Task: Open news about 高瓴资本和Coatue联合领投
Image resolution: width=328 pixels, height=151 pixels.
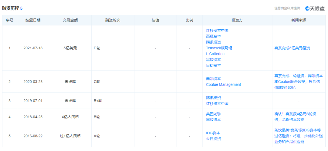Action: 299,81
